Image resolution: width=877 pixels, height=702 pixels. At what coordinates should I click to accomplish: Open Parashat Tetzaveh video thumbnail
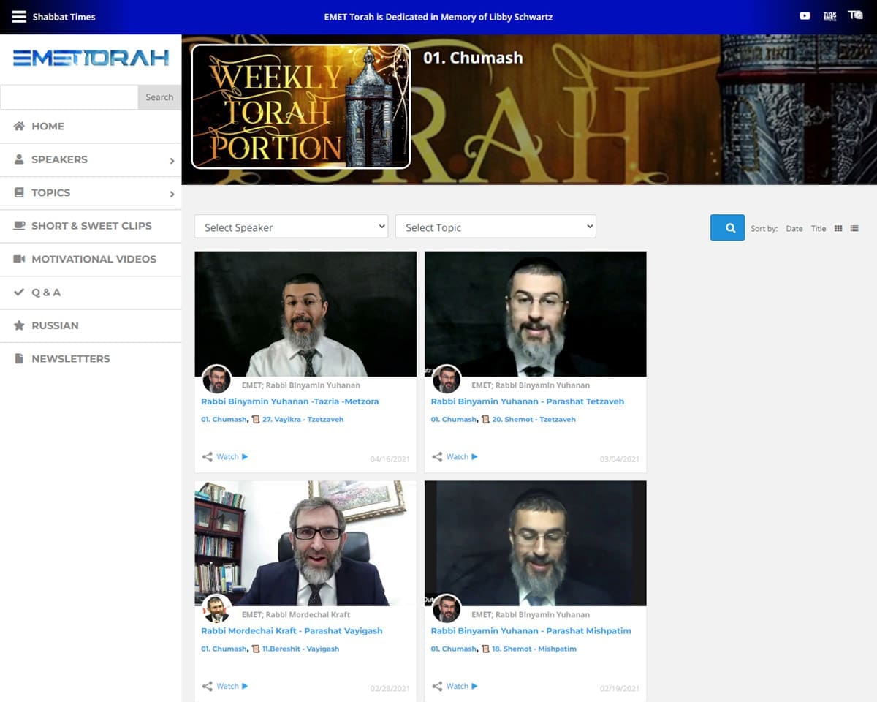535,314
